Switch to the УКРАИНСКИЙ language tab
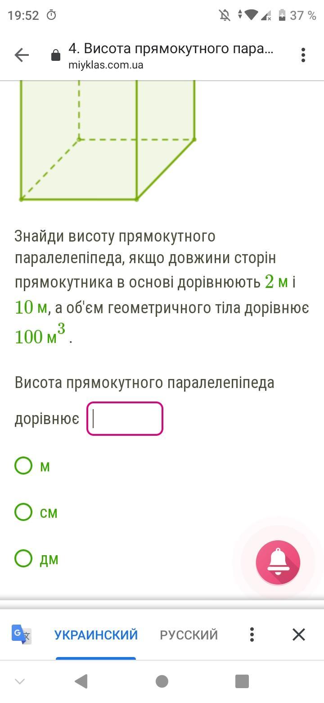 (x=96, y=635)
